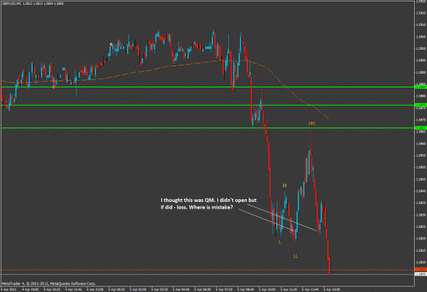Viewport: 427px width, 292px height.
Task: Select the LL swing-low label
Action: pyautogui.click(x=296, y=256)
